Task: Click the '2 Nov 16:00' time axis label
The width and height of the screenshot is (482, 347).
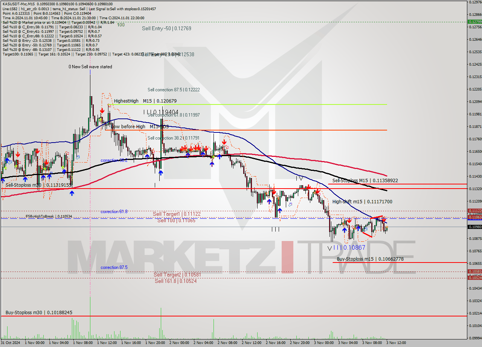Action: (276, 343)
